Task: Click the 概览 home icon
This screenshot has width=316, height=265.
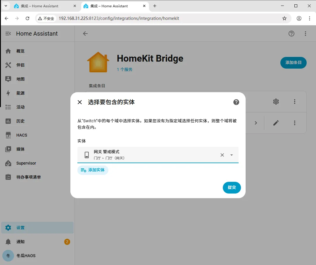Action: coord(8,51)
